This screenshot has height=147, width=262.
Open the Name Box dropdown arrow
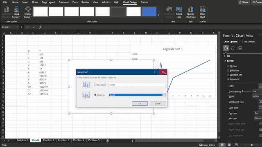click(x=17, y=27)
